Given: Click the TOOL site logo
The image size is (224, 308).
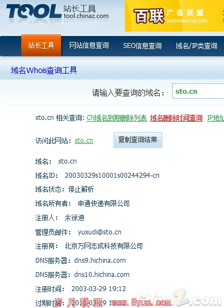Looking at the screenshot, I should click(x=34, y=11).
